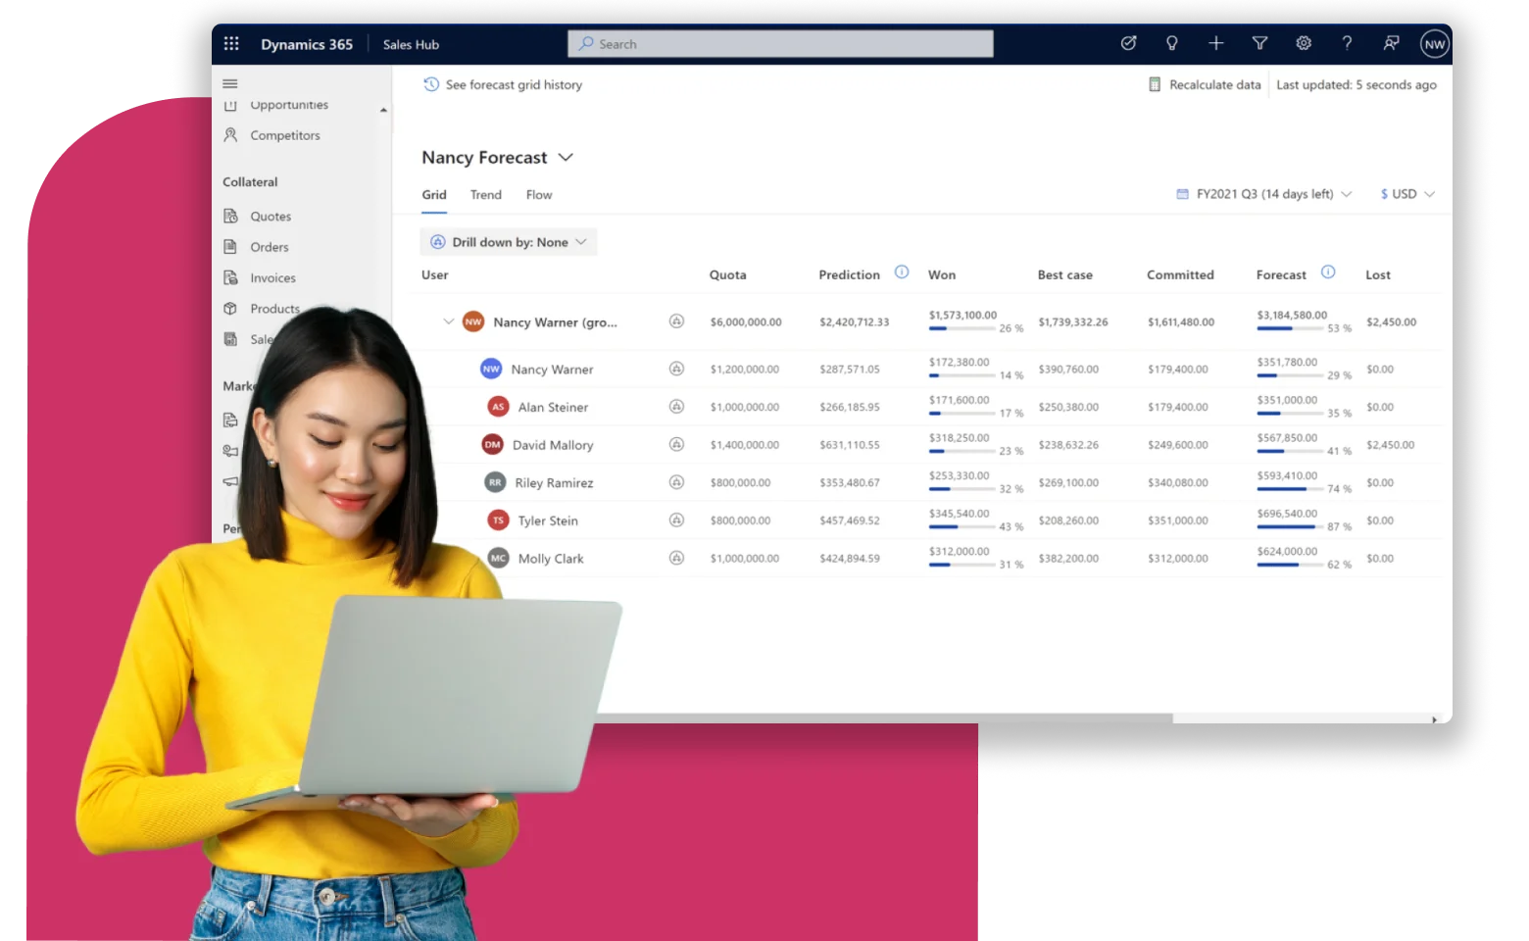Click the Recalculate data button
The image size is (1529, 941).
(1205, 84)
